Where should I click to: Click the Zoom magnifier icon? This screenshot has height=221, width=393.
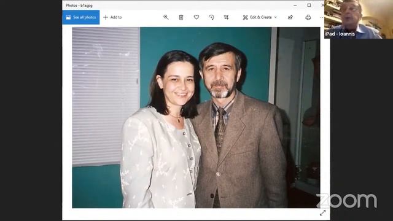[x=166, y=17]
